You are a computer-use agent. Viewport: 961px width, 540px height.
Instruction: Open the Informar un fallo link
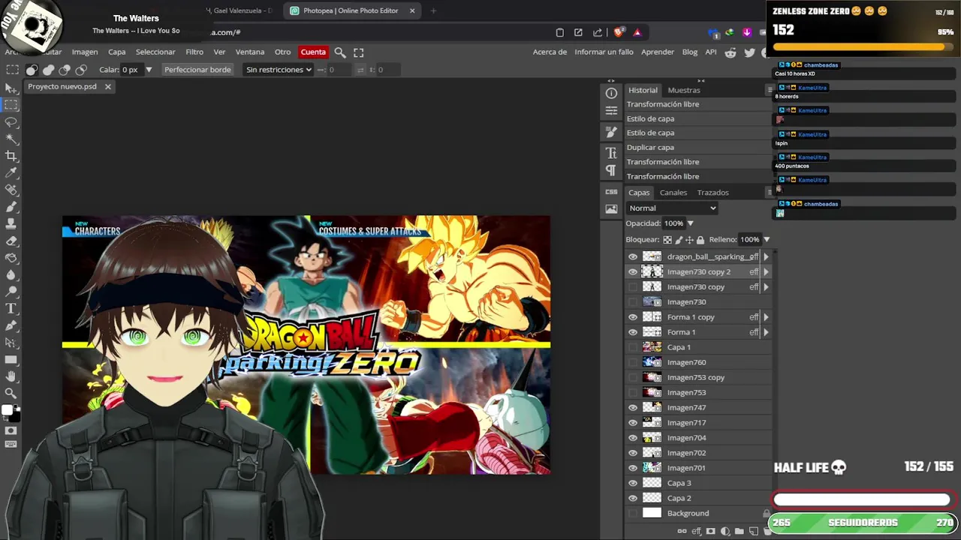point(604,52)
